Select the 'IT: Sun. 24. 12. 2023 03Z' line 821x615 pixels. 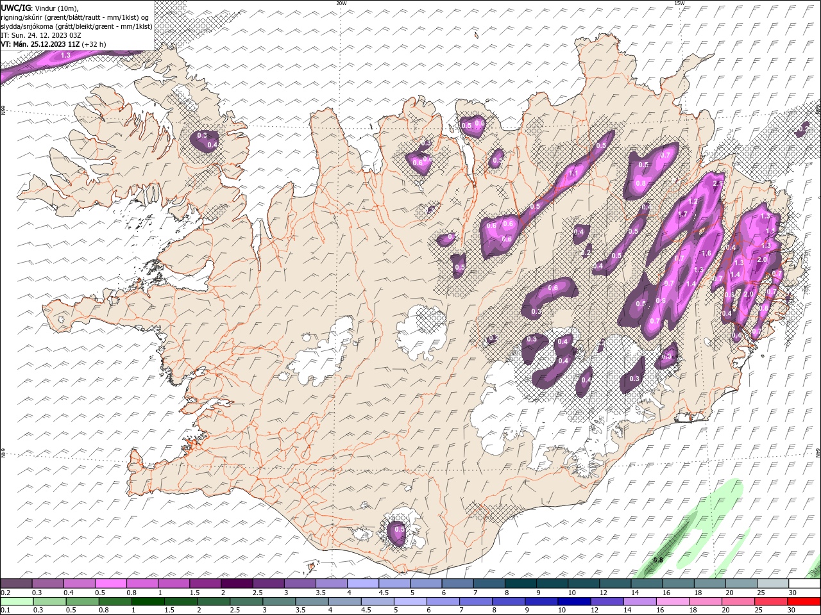[x=40, y=35]
